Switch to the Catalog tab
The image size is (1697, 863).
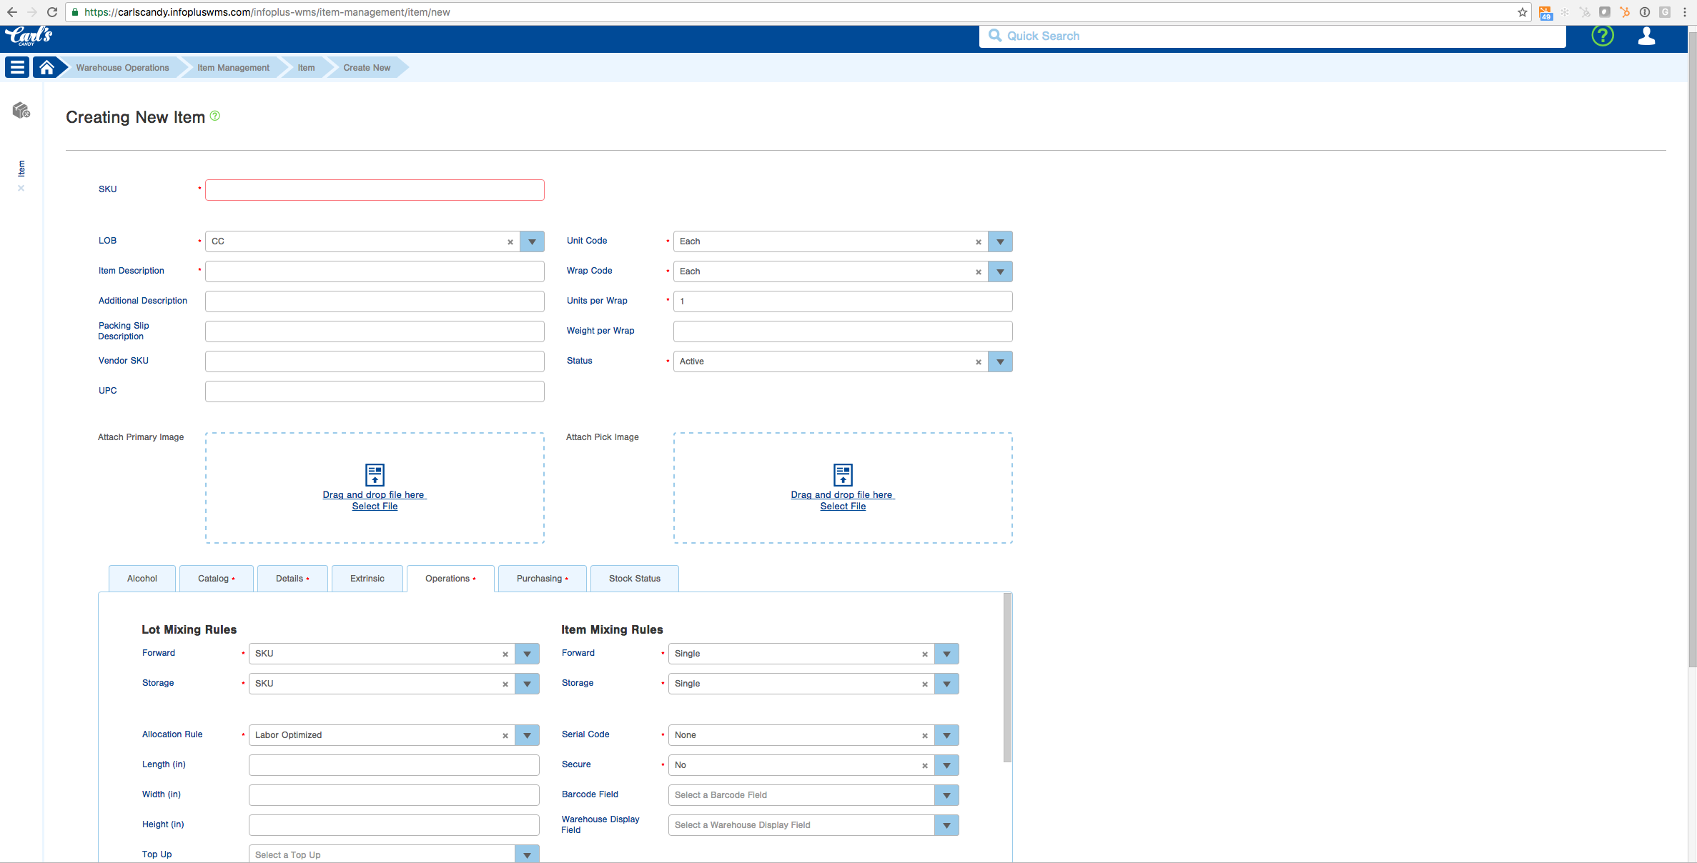(x=215, y=579)
